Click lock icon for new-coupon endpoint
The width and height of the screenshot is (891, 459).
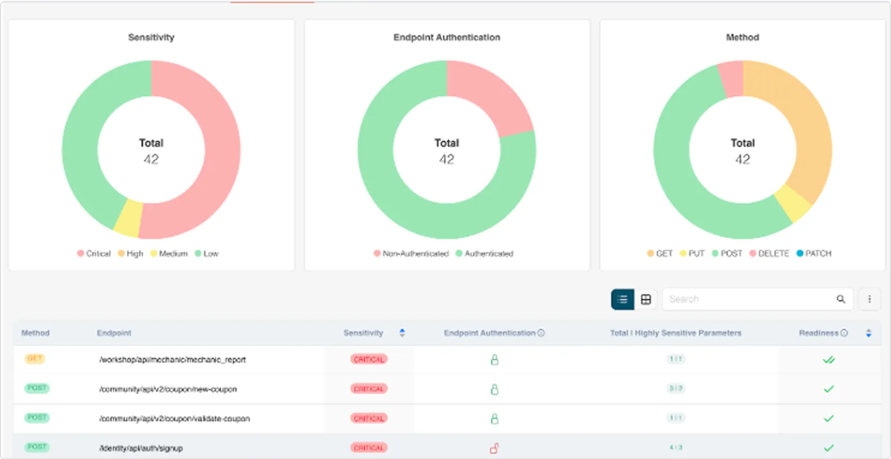[494, 389]
